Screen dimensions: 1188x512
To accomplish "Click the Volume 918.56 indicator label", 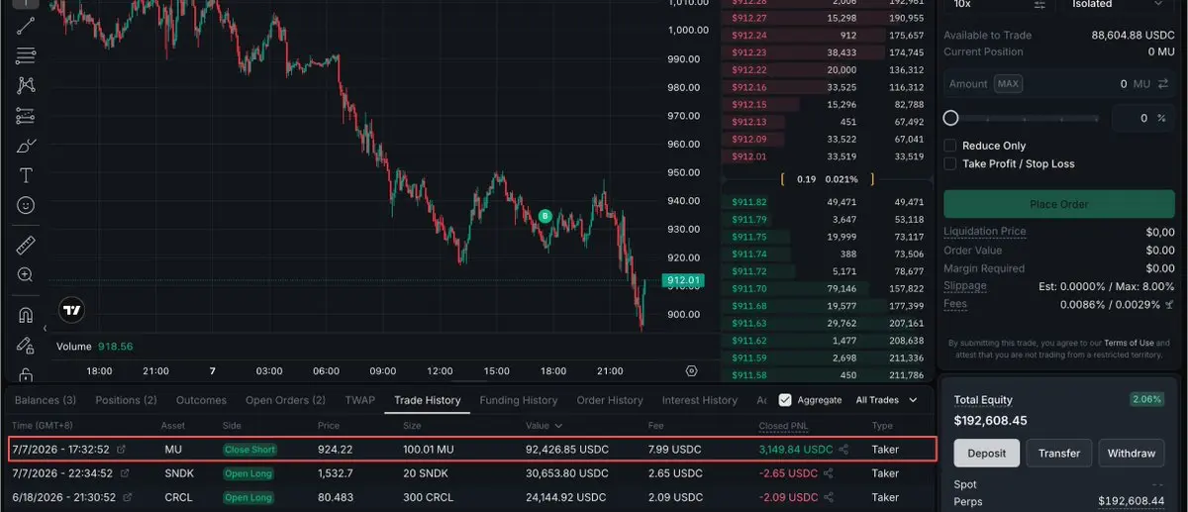I will [95, 347].
